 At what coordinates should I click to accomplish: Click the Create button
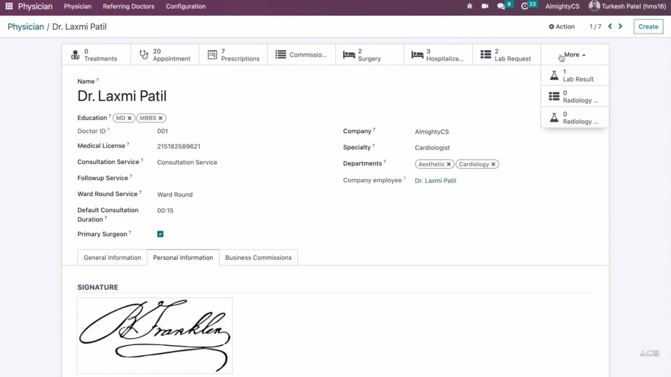pyautogui.click(x=648, y=27)
